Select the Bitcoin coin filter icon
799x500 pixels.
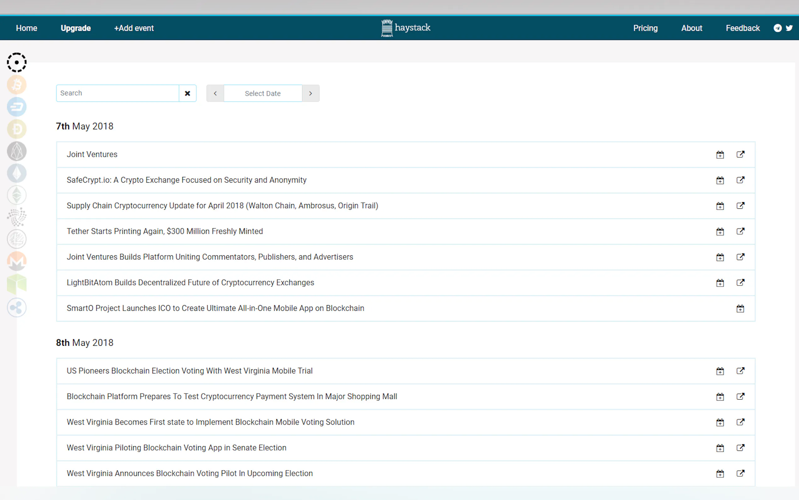[17, 85]
